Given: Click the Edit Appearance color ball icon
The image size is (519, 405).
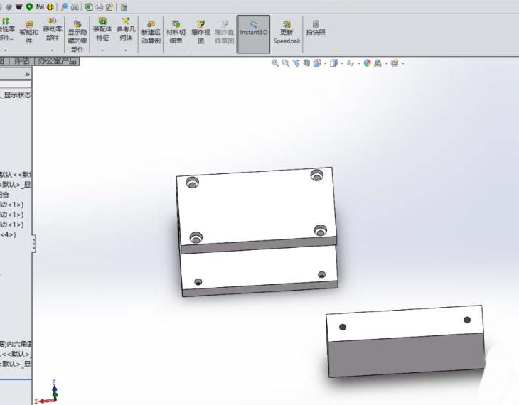Looking at the screenshot, I should (368, 63).
